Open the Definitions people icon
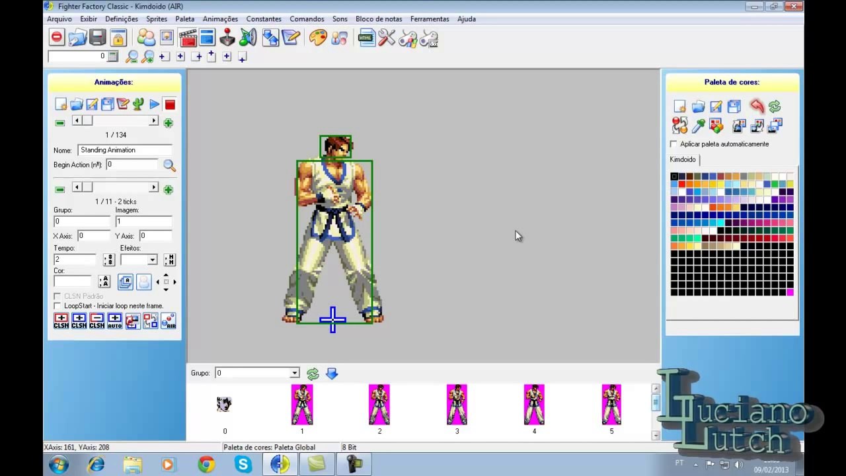Screen dimensions: 846x476 pyautogui.click(x=146, y=38)
